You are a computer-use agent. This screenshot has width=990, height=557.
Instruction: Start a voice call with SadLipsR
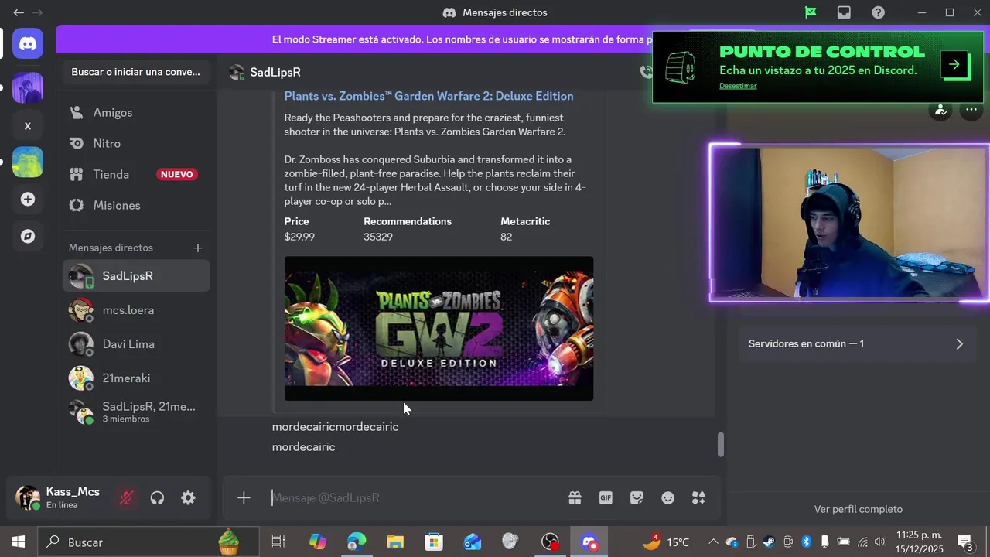[646, 72]
